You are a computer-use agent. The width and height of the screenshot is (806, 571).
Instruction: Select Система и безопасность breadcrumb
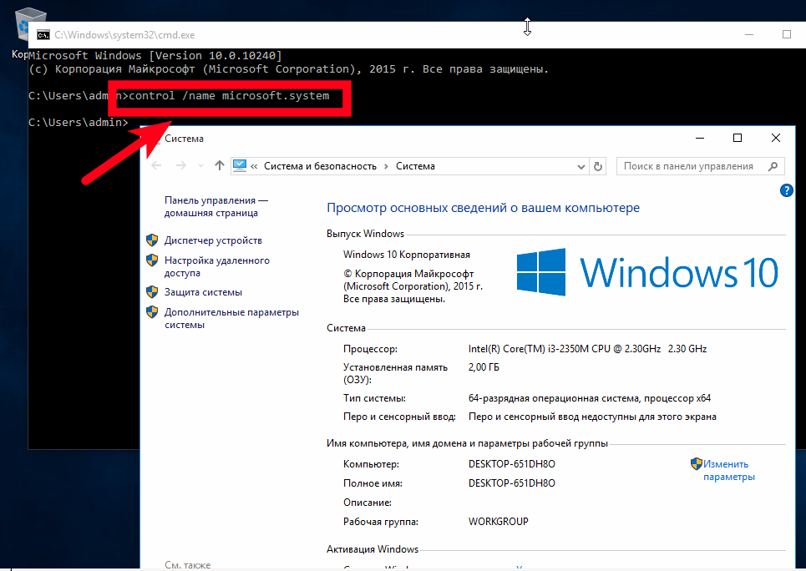click(320, 166)
